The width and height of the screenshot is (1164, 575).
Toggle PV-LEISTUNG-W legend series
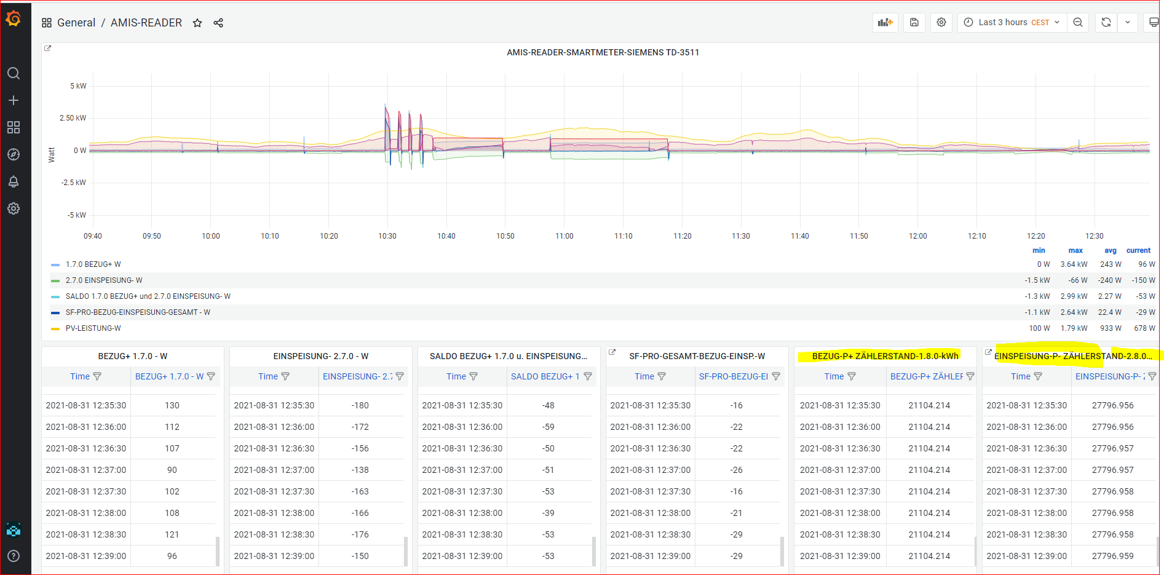pos(93,328)
